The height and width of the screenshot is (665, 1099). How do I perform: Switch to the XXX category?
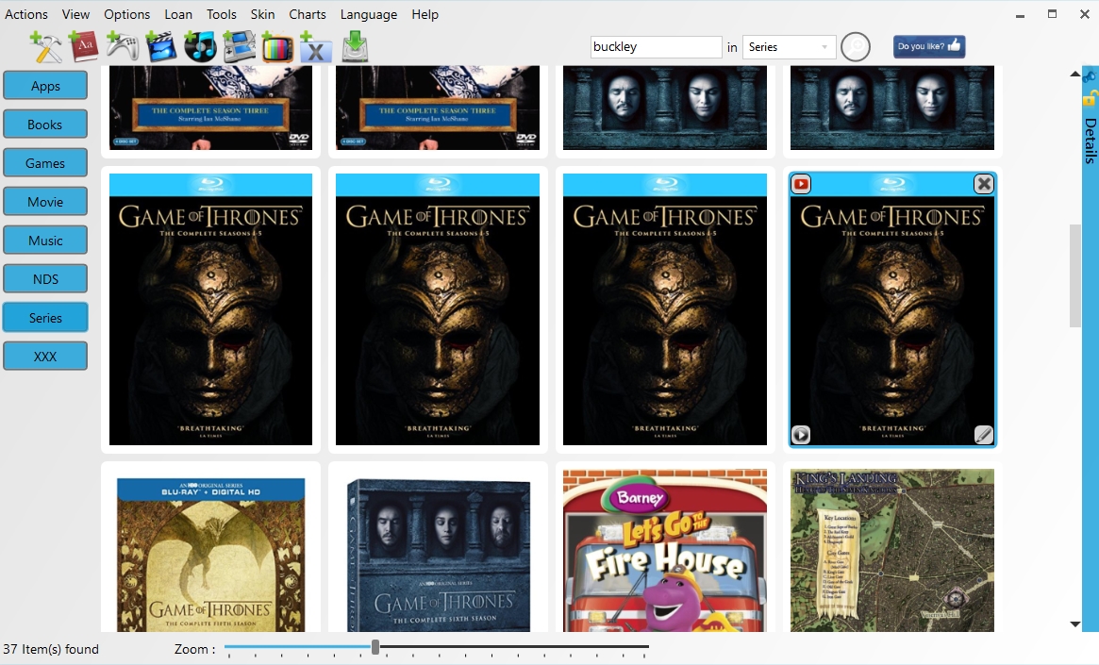(45, 356)
